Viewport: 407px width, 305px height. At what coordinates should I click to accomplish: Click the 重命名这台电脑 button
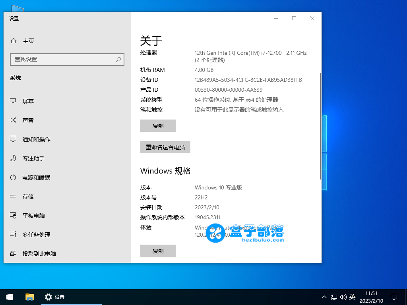165,147
